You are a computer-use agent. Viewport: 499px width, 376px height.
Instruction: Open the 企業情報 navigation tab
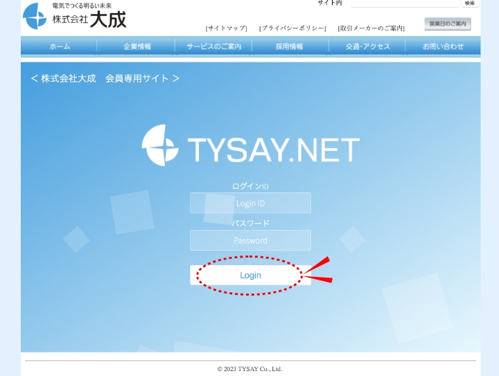137,46
